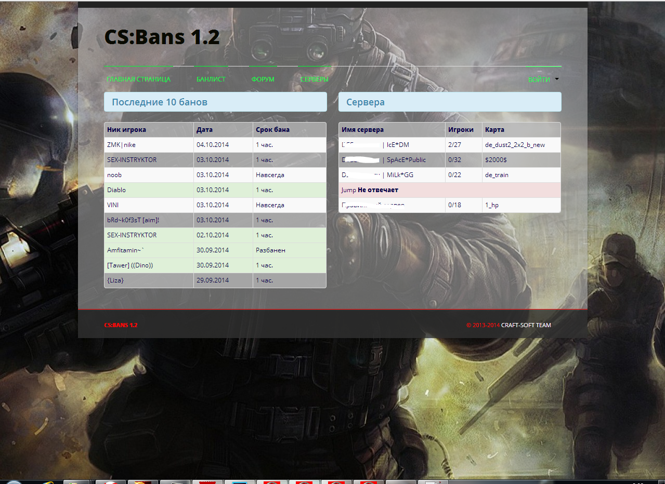Viewport: 665px width, 484px height.
Task: Select the bRd~k0f3sT [aim]! ban row
Action: click(x=215, y=220)
